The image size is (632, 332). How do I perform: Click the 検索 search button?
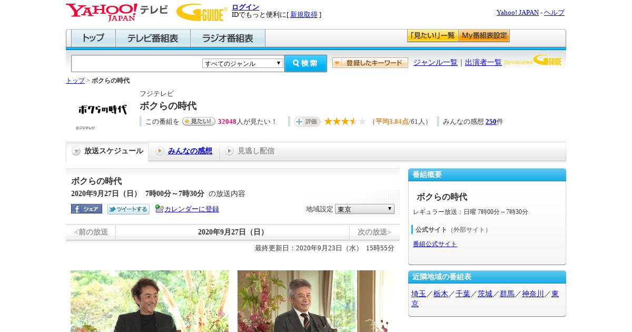(305, 63)
